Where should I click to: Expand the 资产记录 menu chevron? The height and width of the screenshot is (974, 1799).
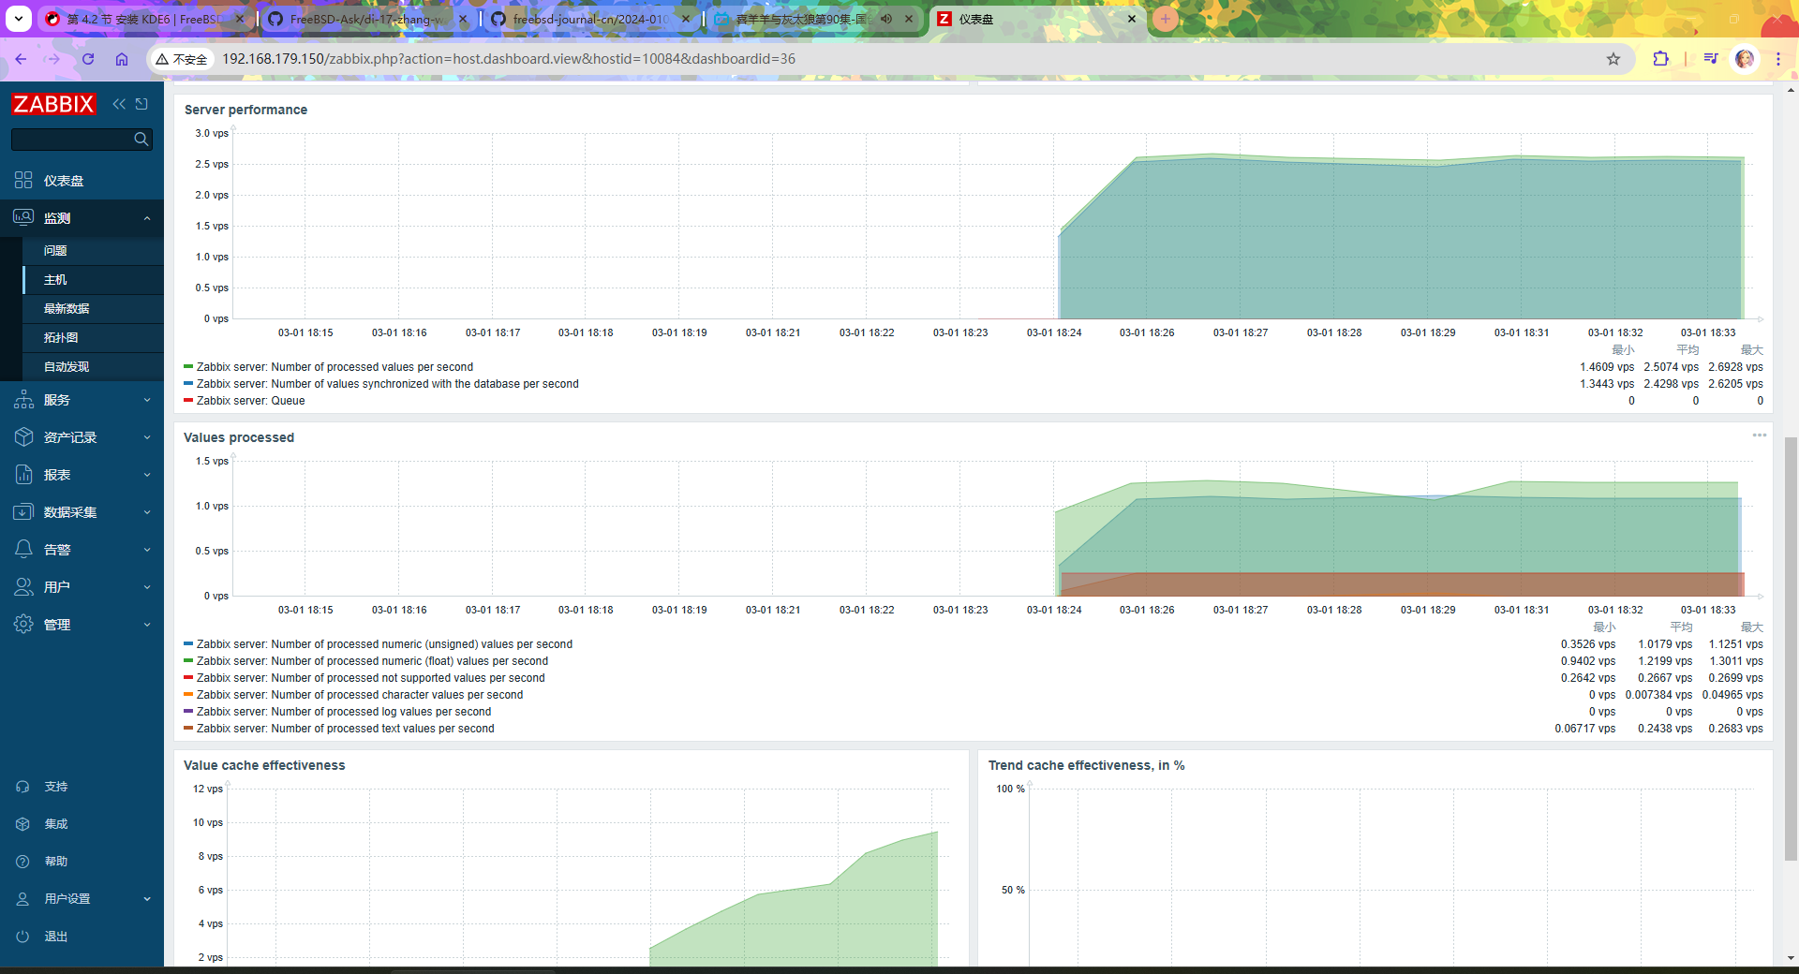[x=147, y=437]
